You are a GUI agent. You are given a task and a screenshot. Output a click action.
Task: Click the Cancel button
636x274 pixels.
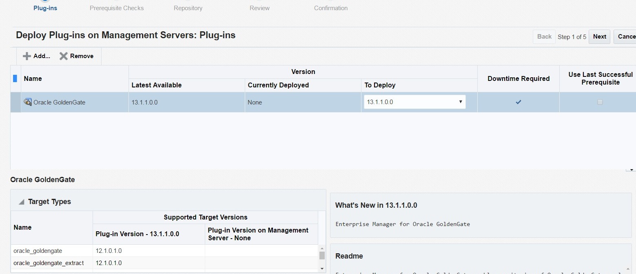click(x=625, y=37)
